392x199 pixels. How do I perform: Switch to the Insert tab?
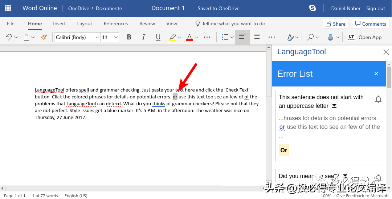point(59,24)
